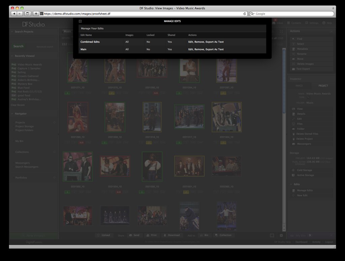Click the DF Studio logo
The image size is (345, 261).
pos(34,24)
